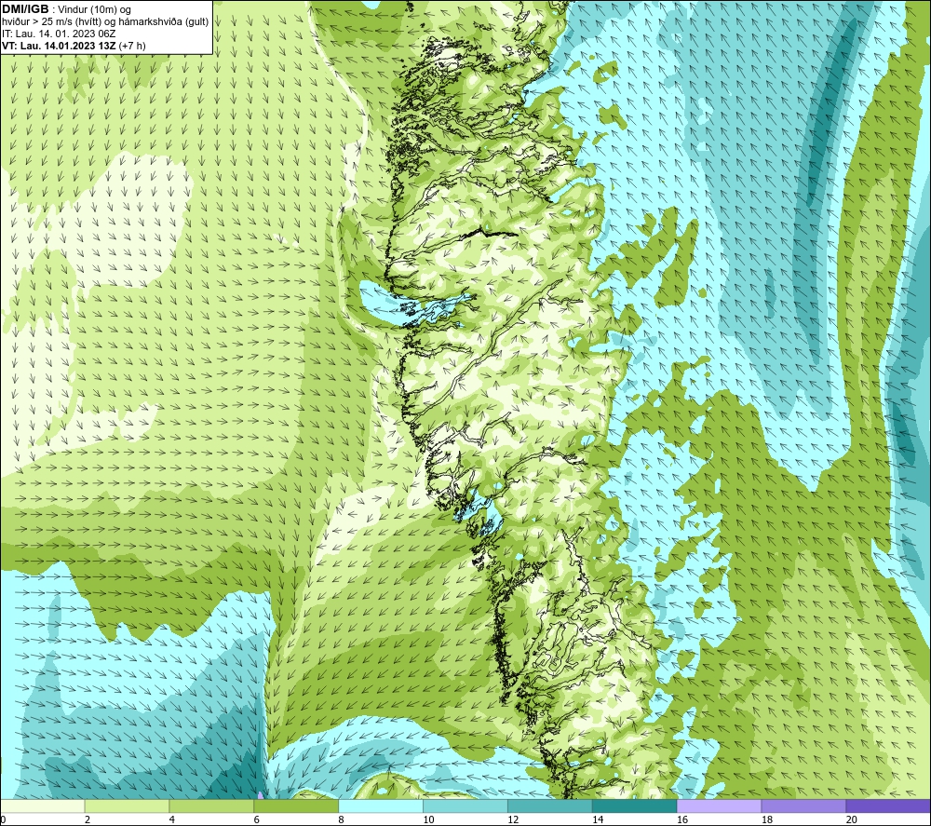Click the "18" scale label
The height and width of the screenshot is (826, 931).
coord(766,819)
